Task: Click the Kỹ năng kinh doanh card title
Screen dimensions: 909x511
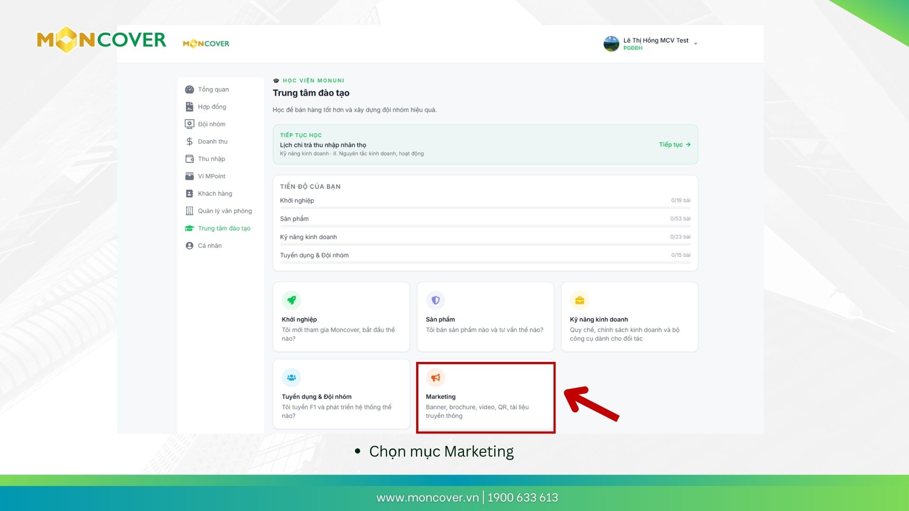Action: click(x=599, y=319)
